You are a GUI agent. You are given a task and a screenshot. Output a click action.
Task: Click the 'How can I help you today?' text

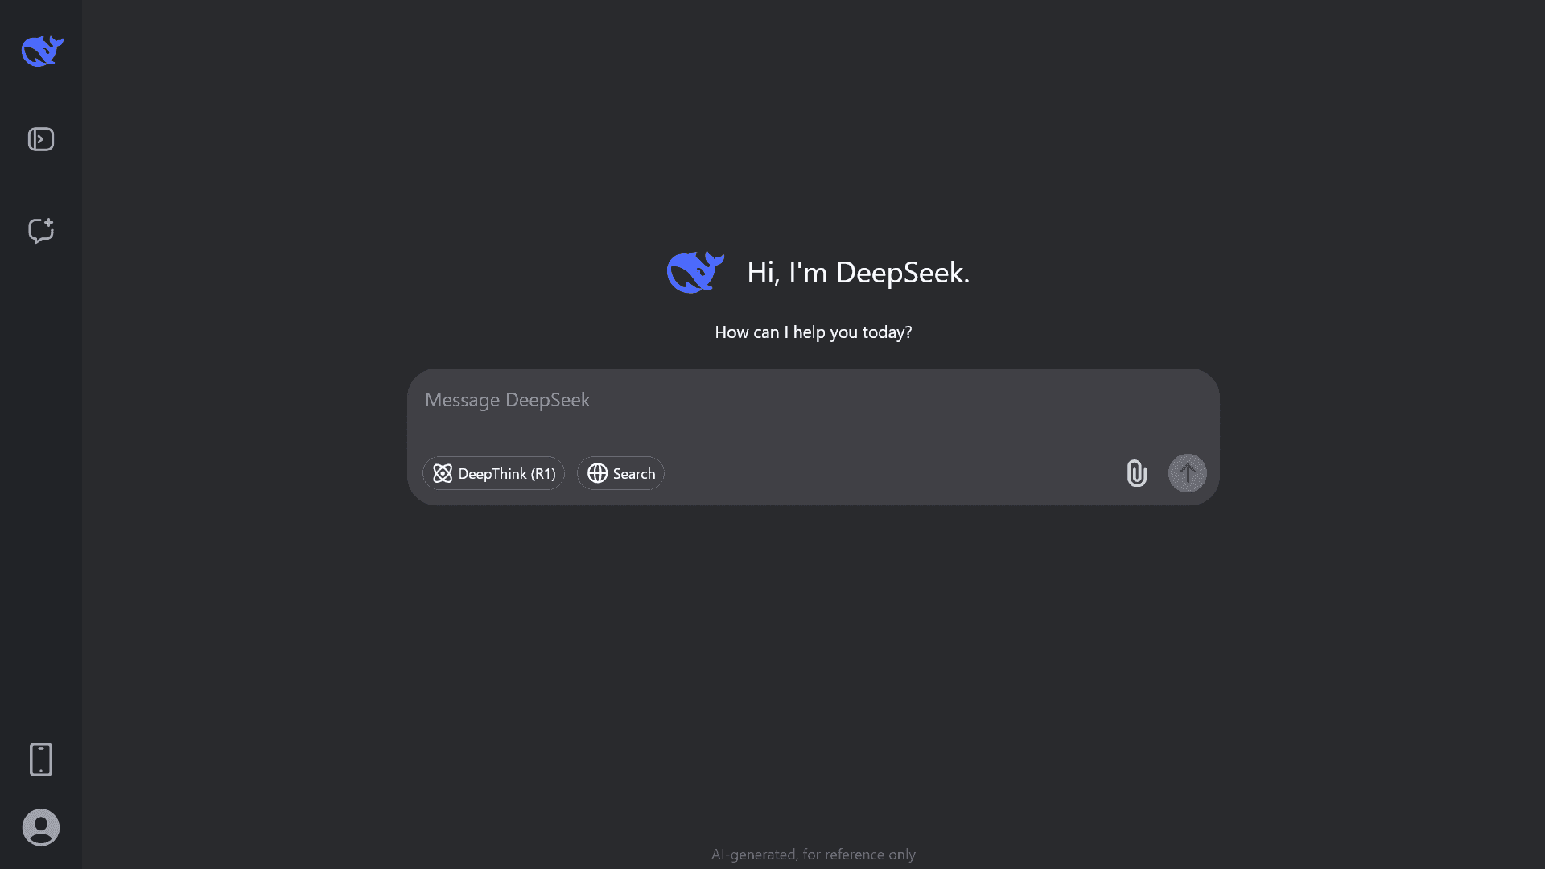click(x=814, y=332)
